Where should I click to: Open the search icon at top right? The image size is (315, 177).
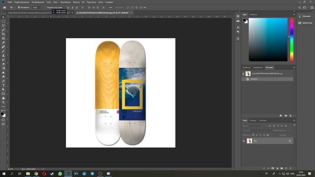[300, 8]
